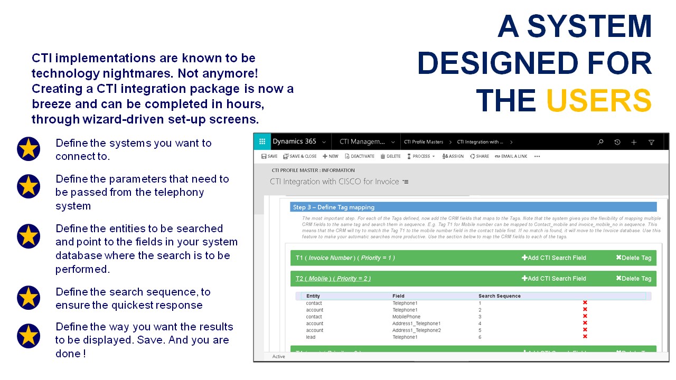Open CTI Integration with... breadcrumb

pyautogui.click(x=480, y=142)
